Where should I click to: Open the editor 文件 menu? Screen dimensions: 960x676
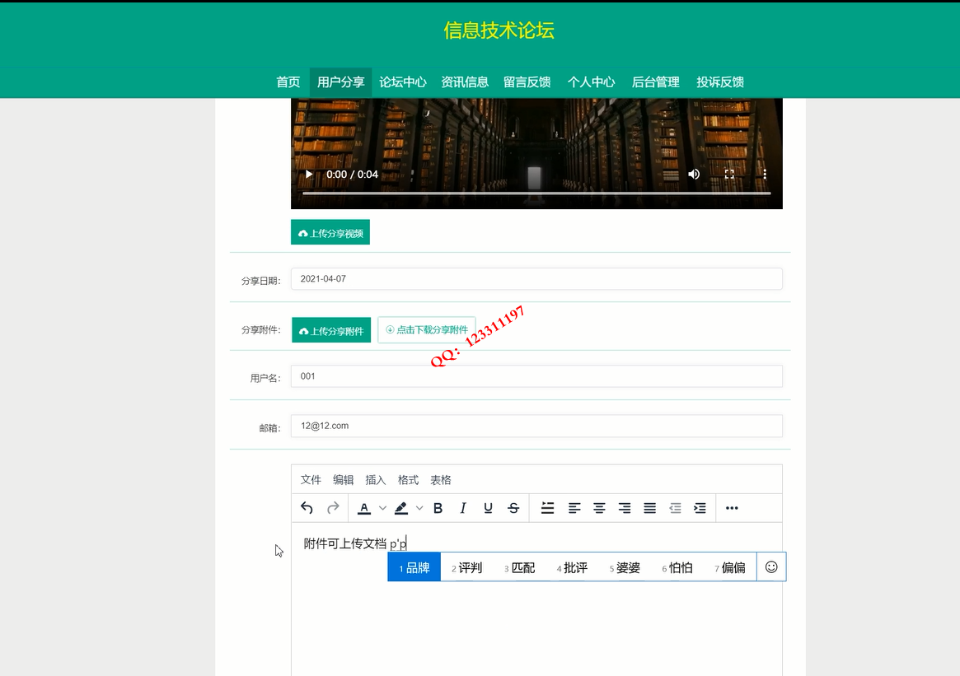tap(311, 480)
